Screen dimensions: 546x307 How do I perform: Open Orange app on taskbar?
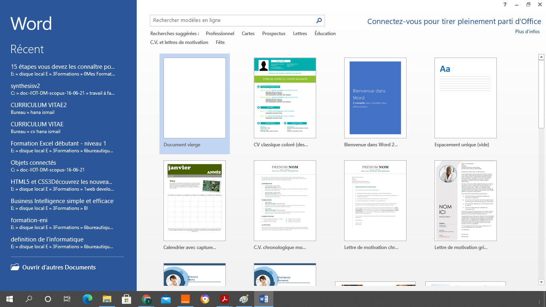185,299
